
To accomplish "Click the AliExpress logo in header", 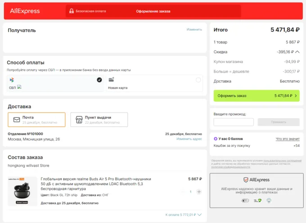I will point(25,11).
